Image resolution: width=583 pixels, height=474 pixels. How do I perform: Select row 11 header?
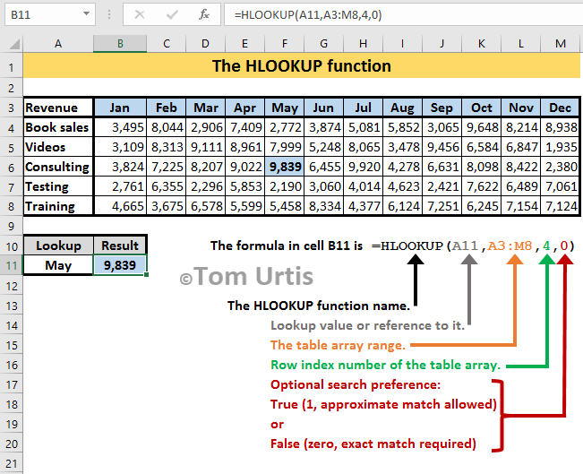(x=11, y=266)
